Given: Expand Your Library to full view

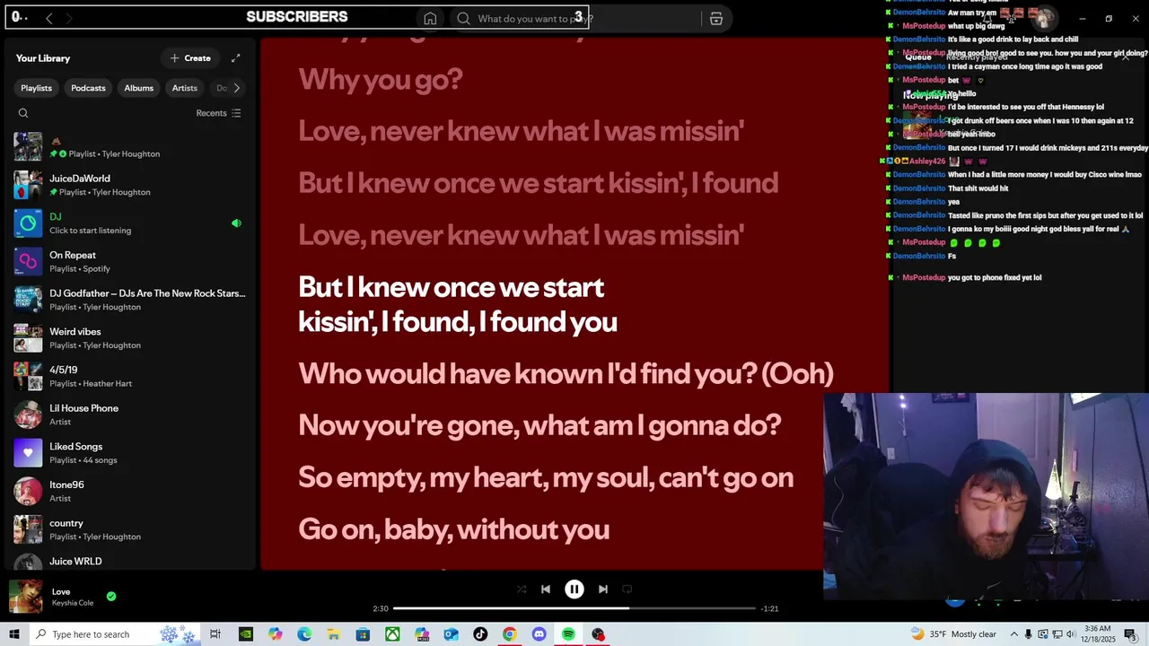Looking at the screenshot, I should (235, 58).
